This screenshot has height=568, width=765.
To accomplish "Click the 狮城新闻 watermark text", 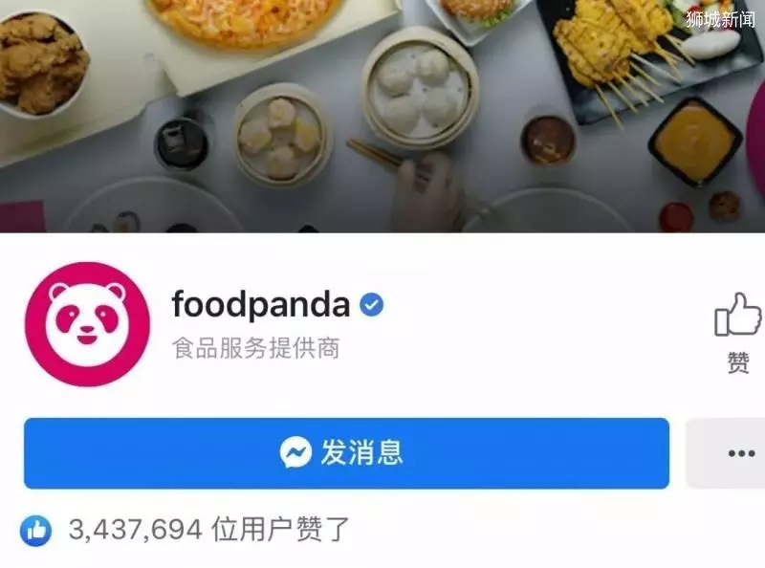I will [x=720, y=19].
